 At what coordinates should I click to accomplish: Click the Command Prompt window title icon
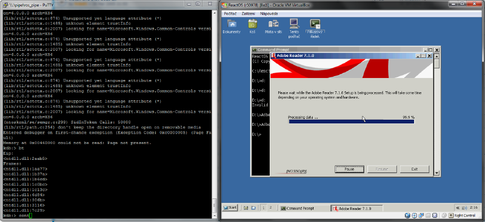[254, 50]
